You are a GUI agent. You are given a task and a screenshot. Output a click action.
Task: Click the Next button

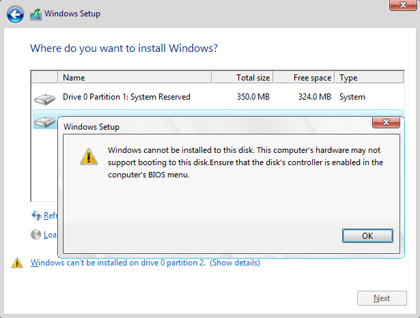click(382, 298)
